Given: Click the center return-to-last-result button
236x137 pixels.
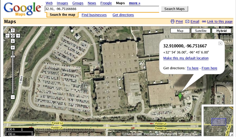Looking at the screenshot, I should [x=13, y=36].
